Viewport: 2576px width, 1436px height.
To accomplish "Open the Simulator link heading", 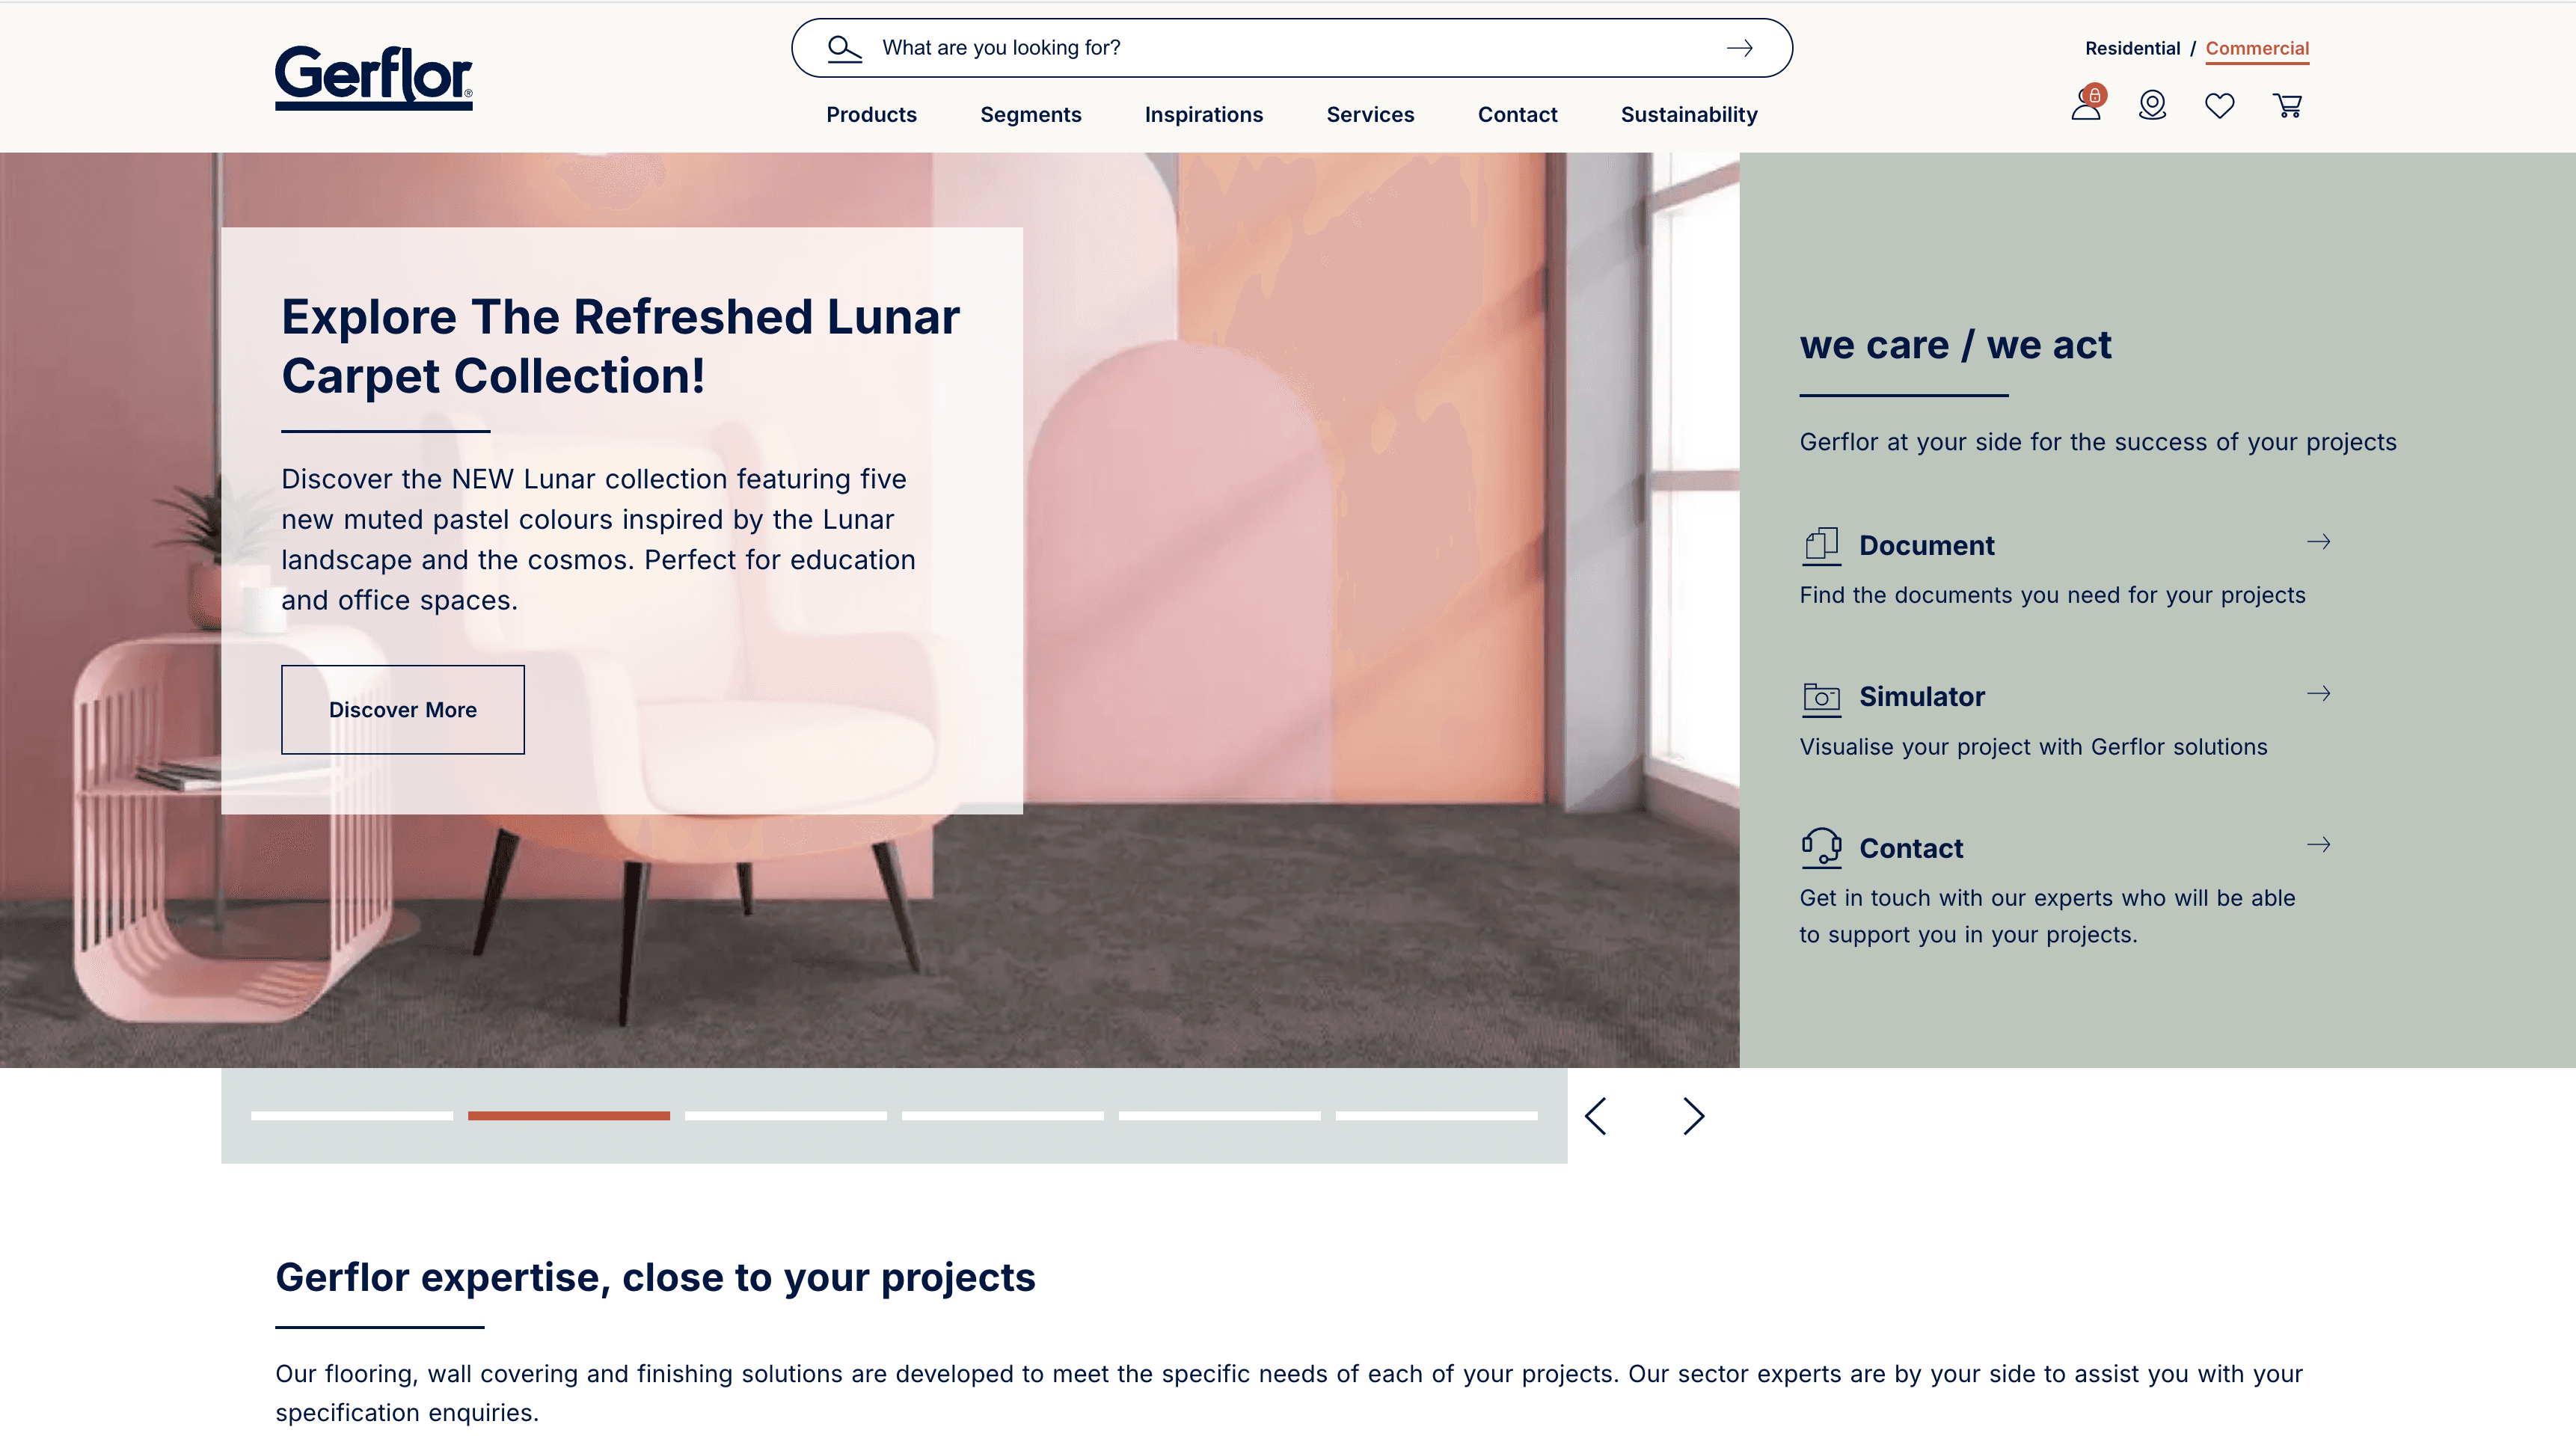I will pos(1921,697).
